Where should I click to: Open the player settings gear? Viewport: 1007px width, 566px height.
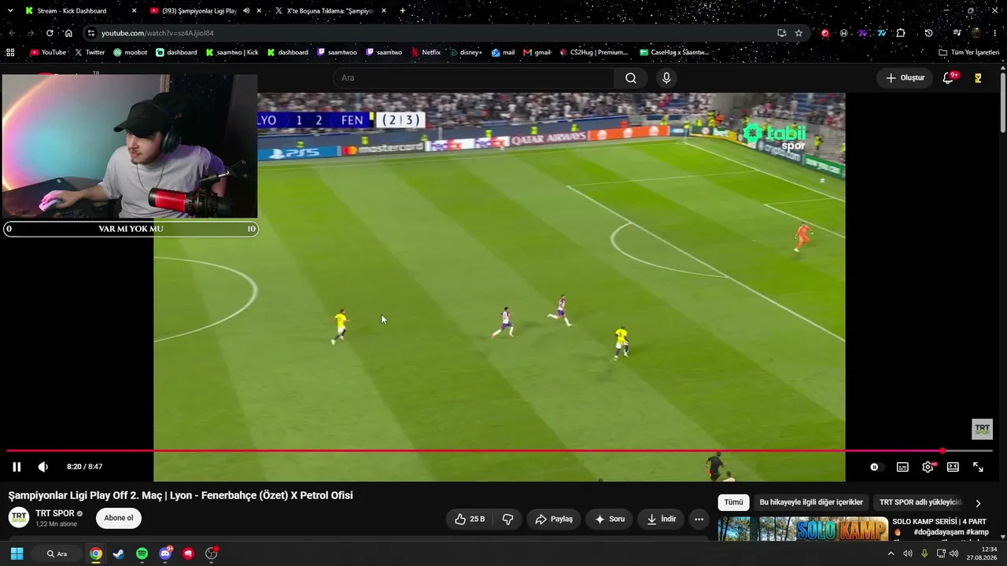pos(928,467)
